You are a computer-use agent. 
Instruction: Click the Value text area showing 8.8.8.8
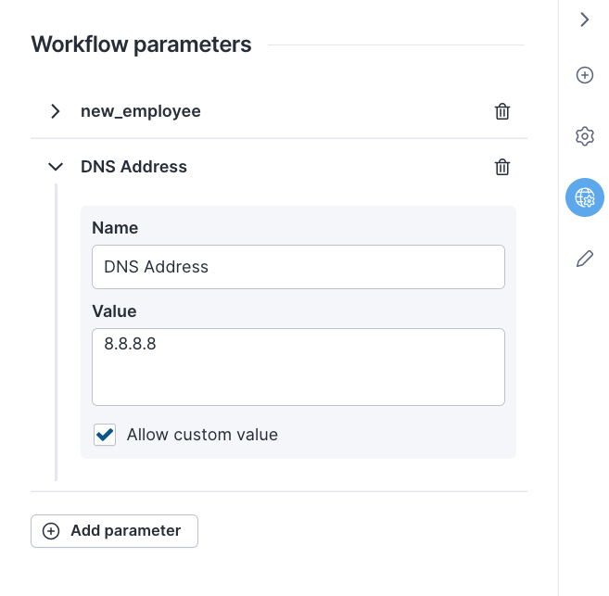pos(298,367)
